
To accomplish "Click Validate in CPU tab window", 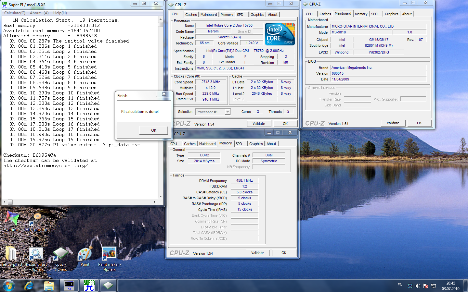I will point(259,124).
